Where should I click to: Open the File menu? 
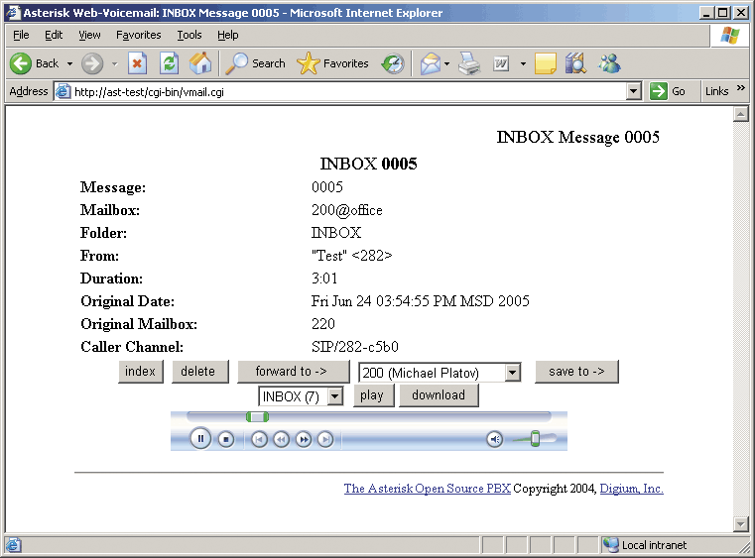coord(21,35)
